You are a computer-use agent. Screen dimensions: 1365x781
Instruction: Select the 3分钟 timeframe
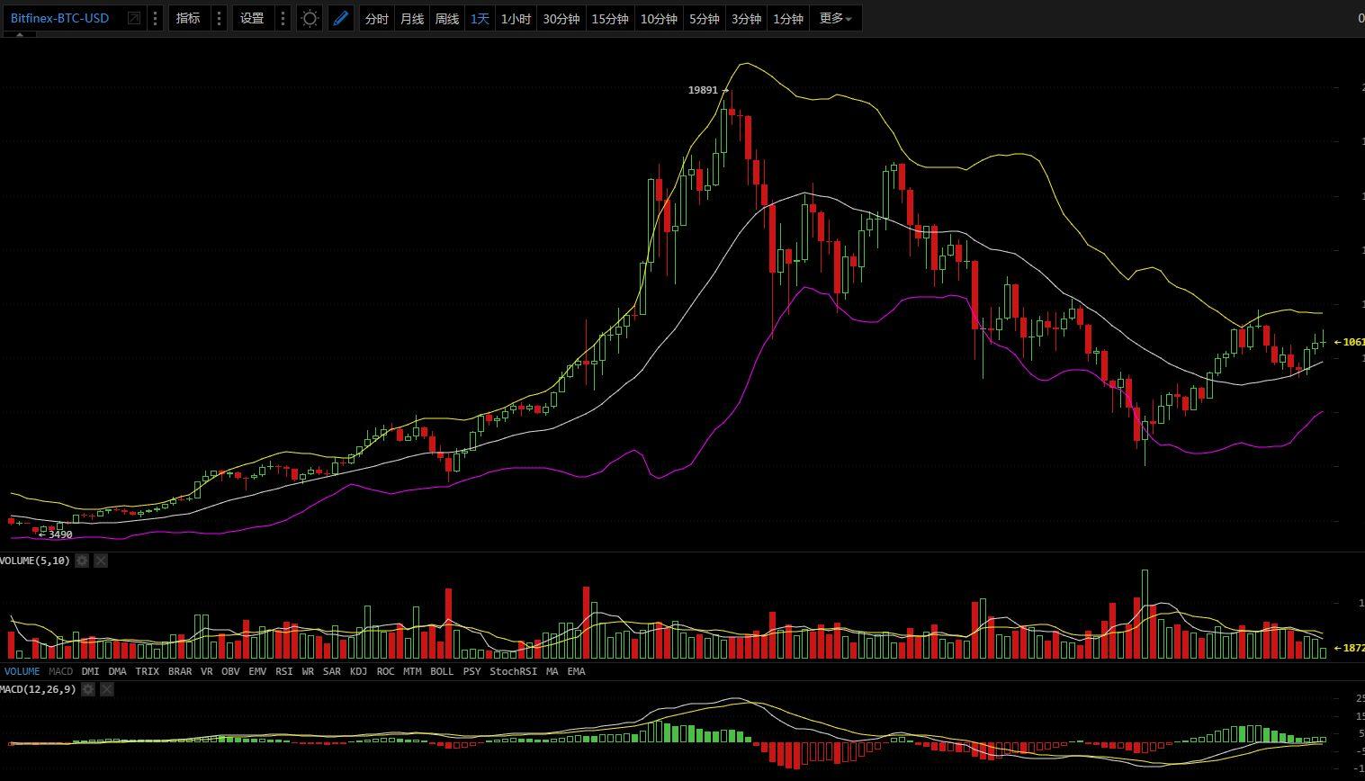pyautogui.click(x=746, y=19)
